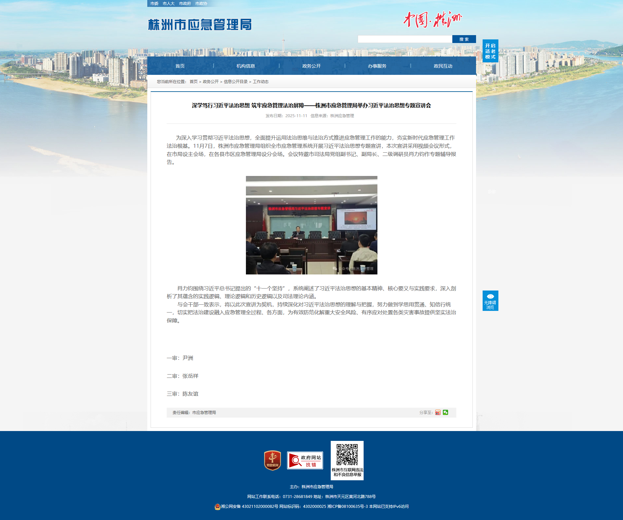Click the 中国·株洲 calligraphy logo

[432, 20]
